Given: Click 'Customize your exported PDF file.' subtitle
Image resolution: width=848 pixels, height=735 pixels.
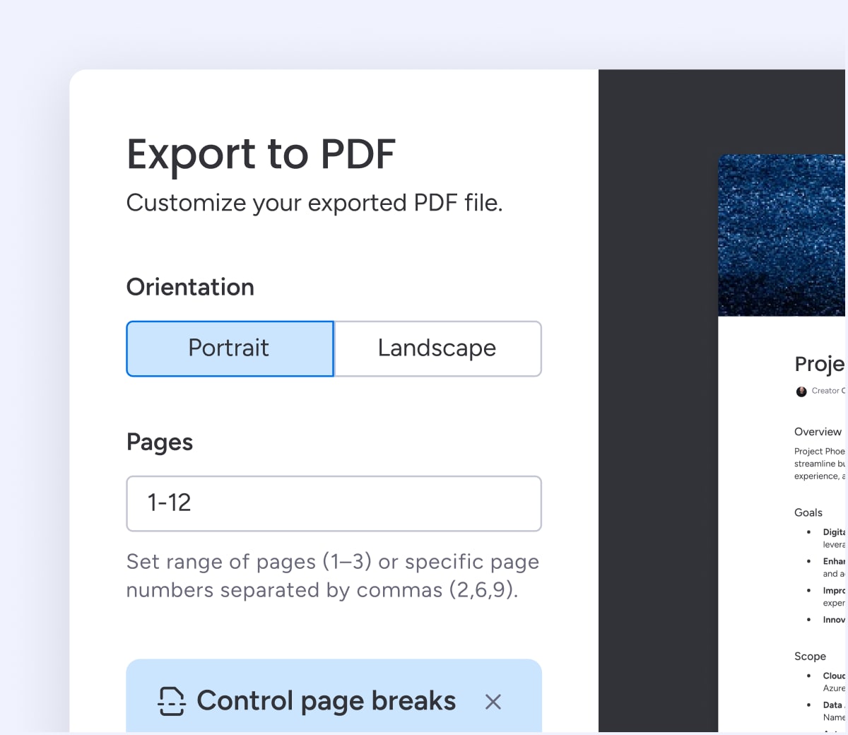Looking at the screenshot, I should (x=314, y=203).
